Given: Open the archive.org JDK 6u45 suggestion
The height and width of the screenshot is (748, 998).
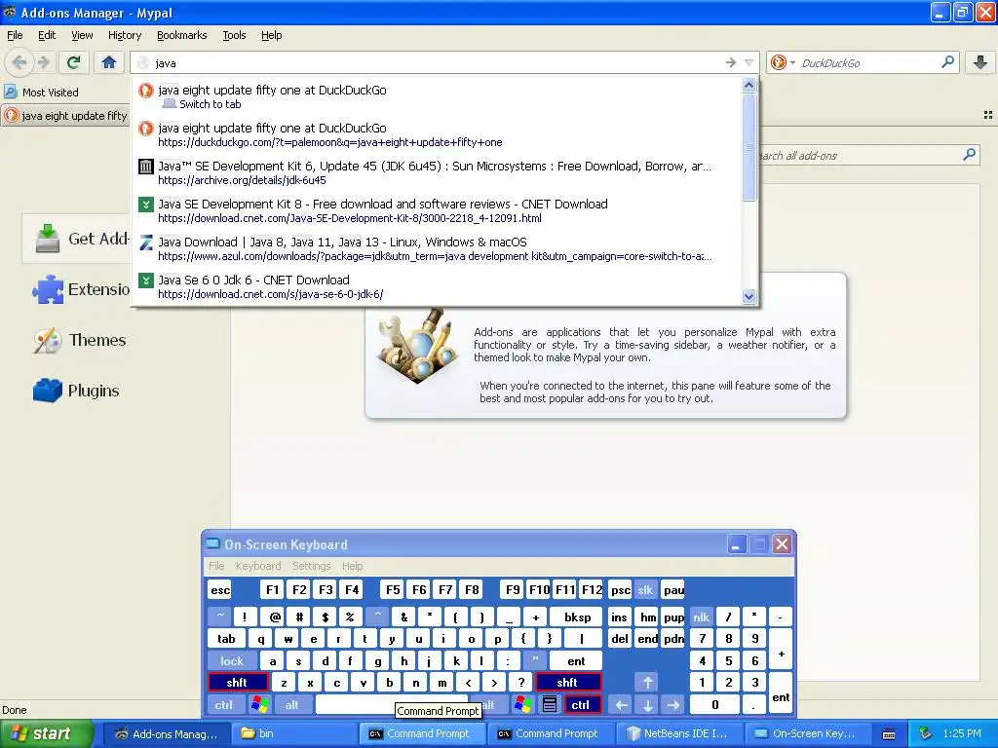Looking at the screenshot, I should 438,173.
